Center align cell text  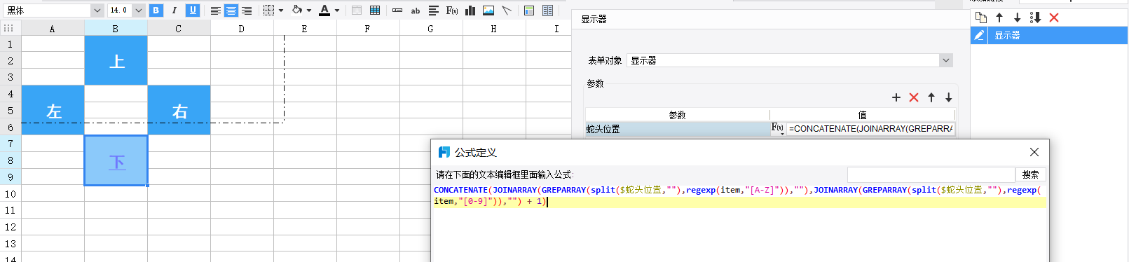[x=231, y=11]
